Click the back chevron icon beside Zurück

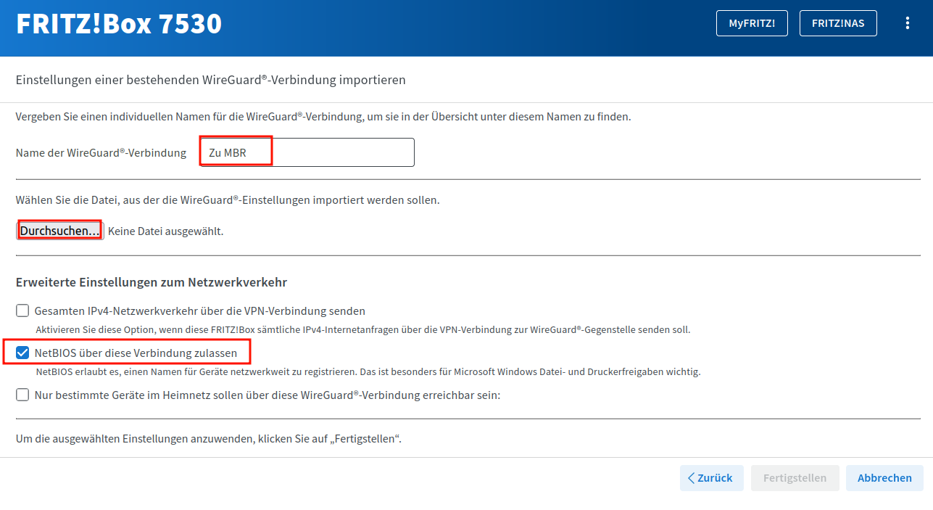tap(691, 478)
